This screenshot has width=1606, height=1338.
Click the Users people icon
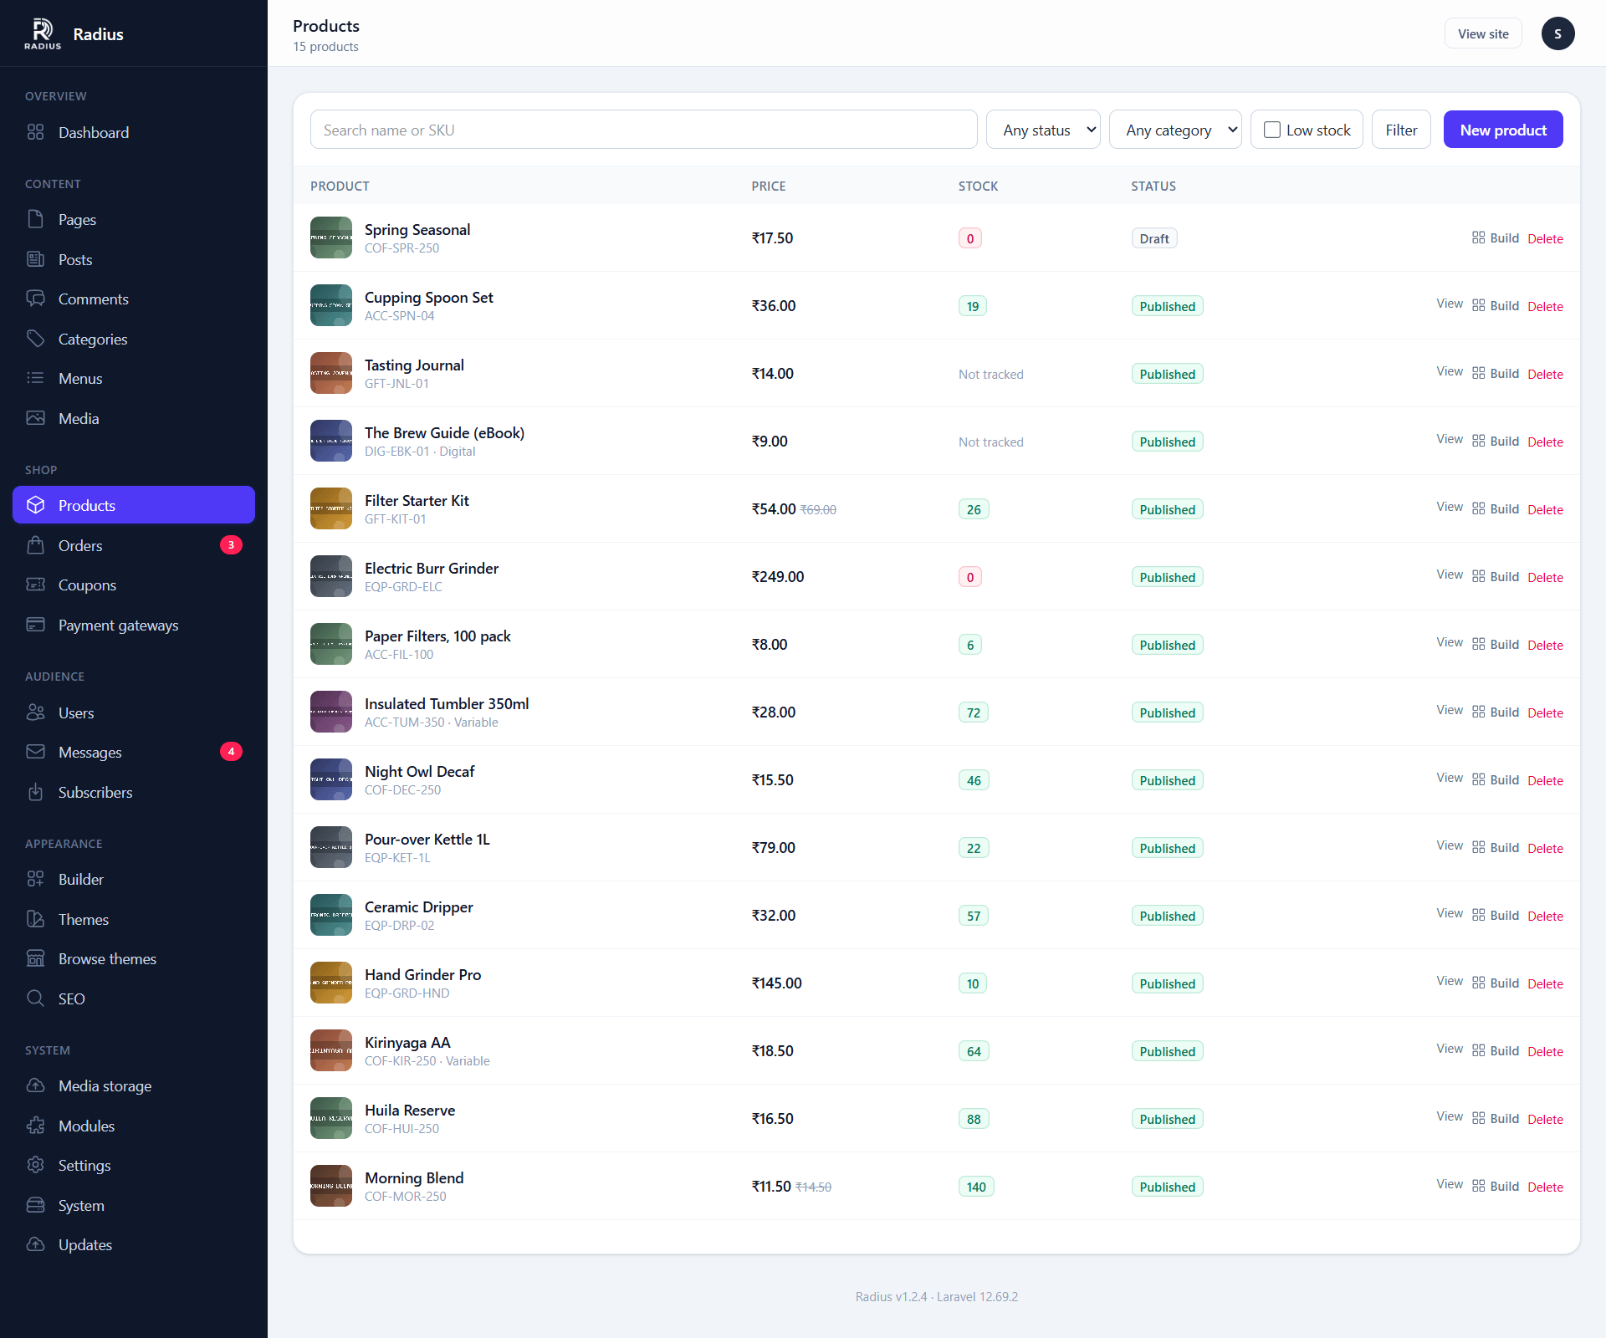coord(35,712)
